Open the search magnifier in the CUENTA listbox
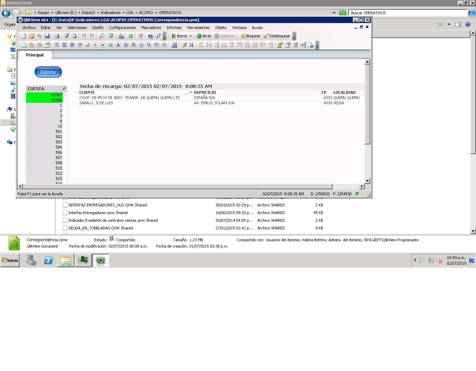The width and height of the screenshot is (476, 371). (x=65, y=88)
